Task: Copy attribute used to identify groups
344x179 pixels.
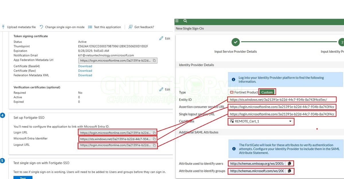Action: coord(290,171)
